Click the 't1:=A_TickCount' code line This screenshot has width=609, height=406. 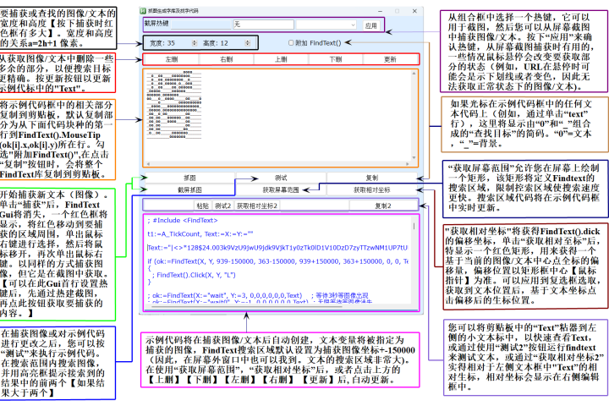tap(200, 234)
